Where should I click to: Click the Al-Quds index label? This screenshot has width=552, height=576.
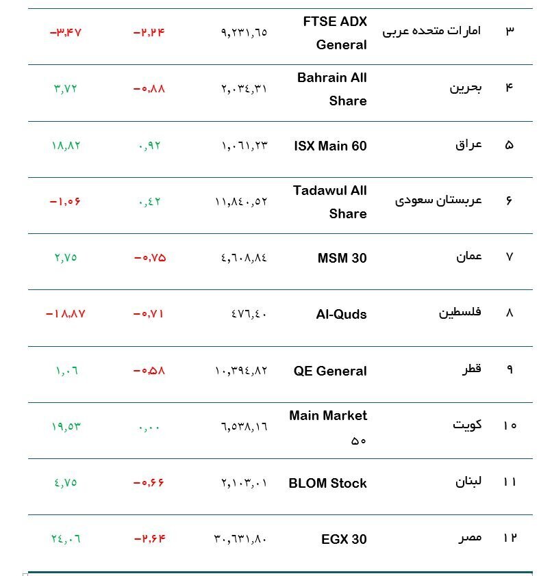341,314
